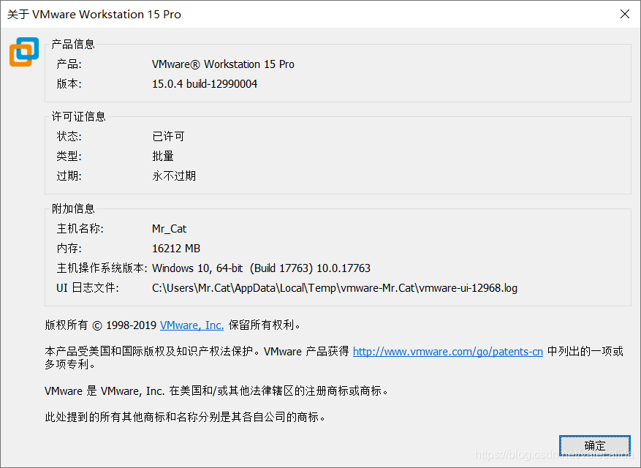Click the 类型: label

69,156
